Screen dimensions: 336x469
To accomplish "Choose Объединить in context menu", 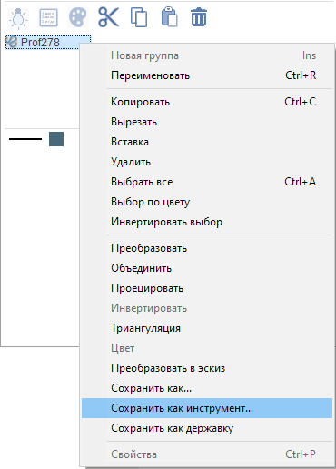I will (x=207, y=268).
